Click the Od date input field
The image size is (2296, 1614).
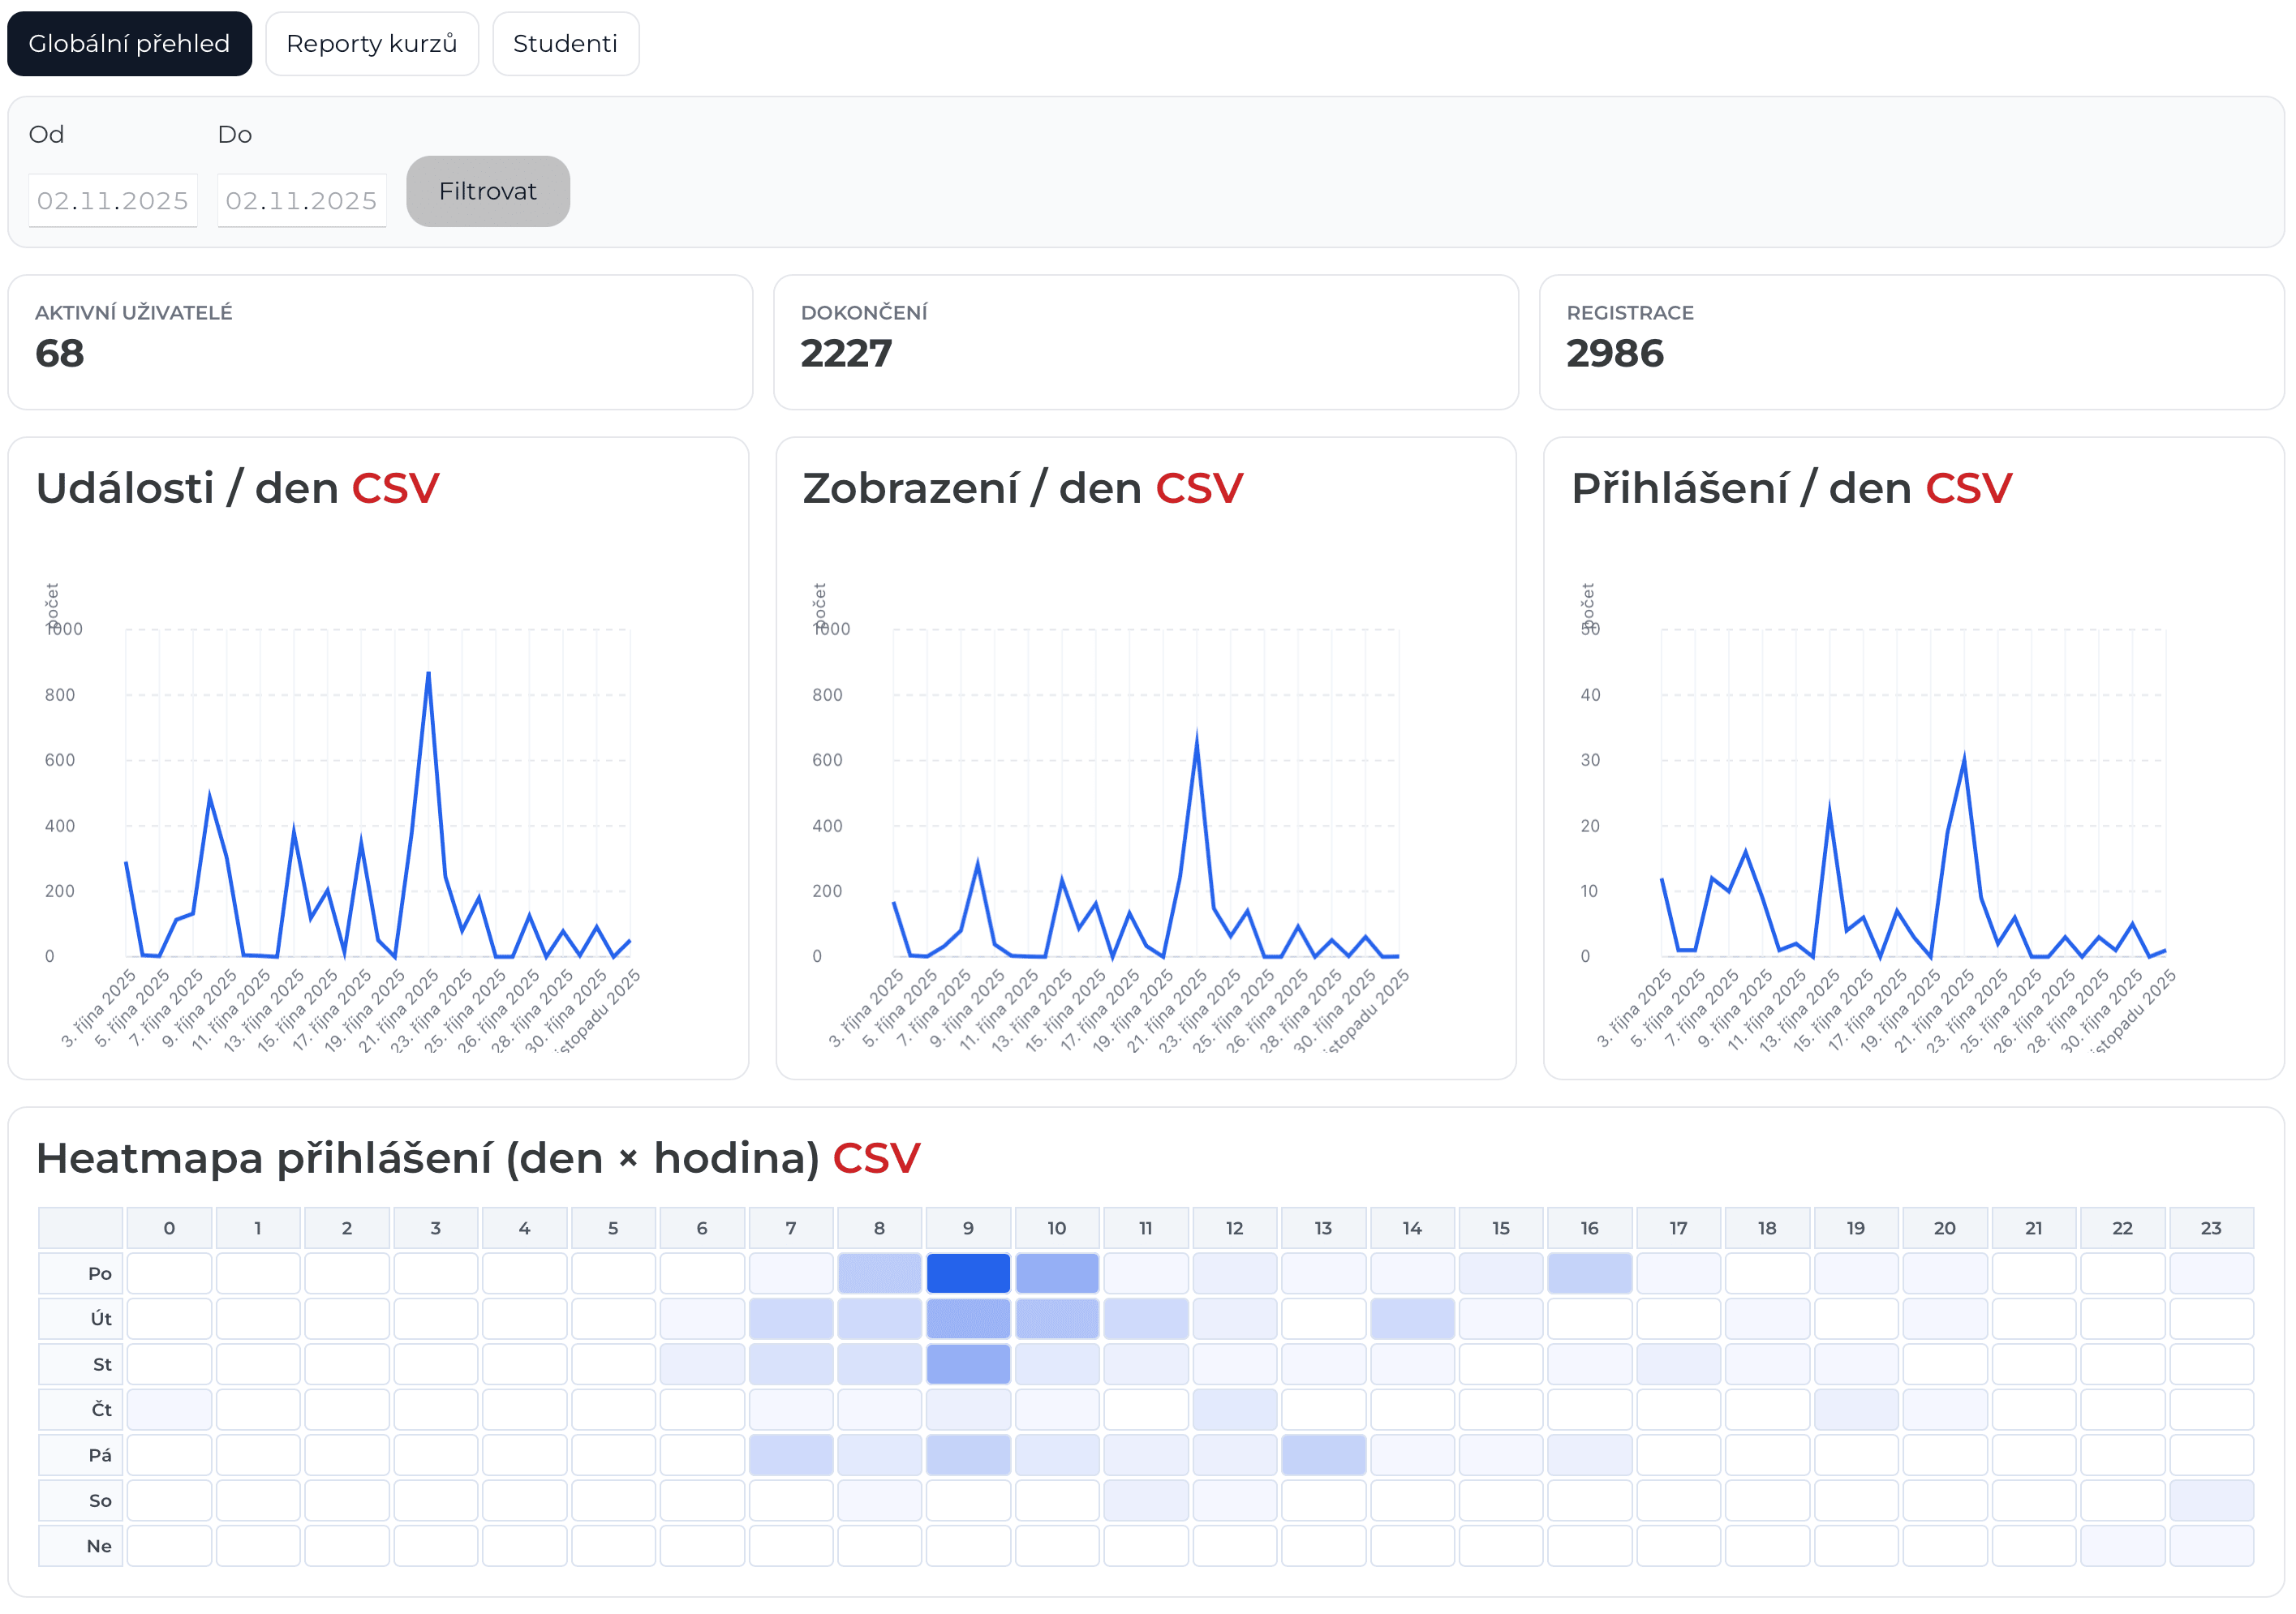pyautogui.click(x=112, y=201)
